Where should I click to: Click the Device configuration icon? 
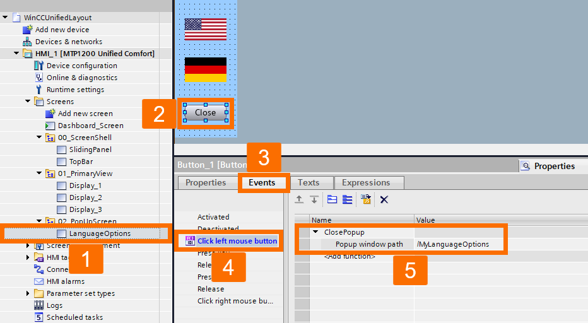[x=38, y=66]
